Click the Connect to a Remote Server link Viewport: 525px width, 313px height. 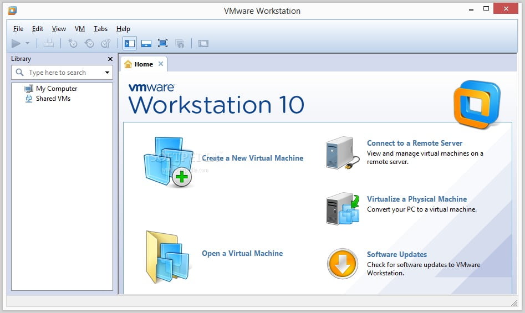tap(415, 143)
